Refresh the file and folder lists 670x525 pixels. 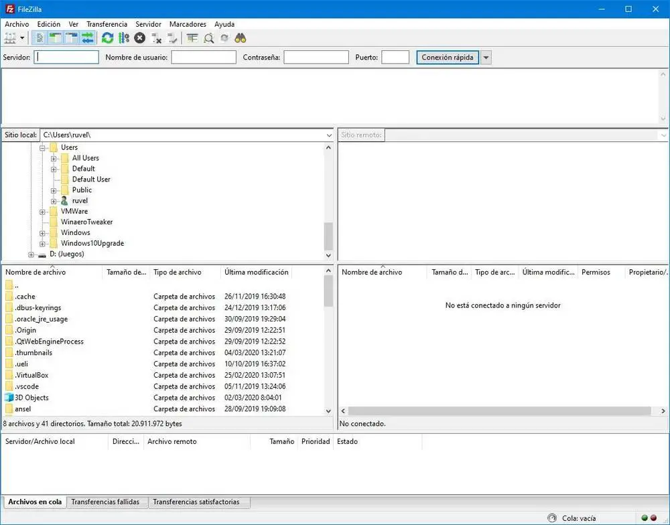pos(107,38)
